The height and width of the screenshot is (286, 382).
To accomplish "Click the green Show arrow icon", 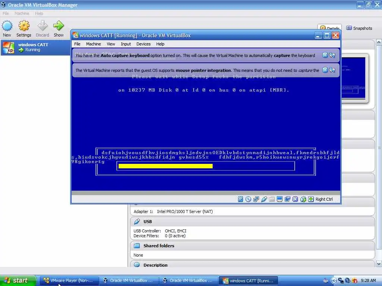I will 59,26.
